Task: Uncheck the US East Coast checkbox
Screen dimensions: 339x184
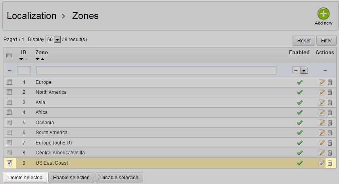Action: coord(9,163)
